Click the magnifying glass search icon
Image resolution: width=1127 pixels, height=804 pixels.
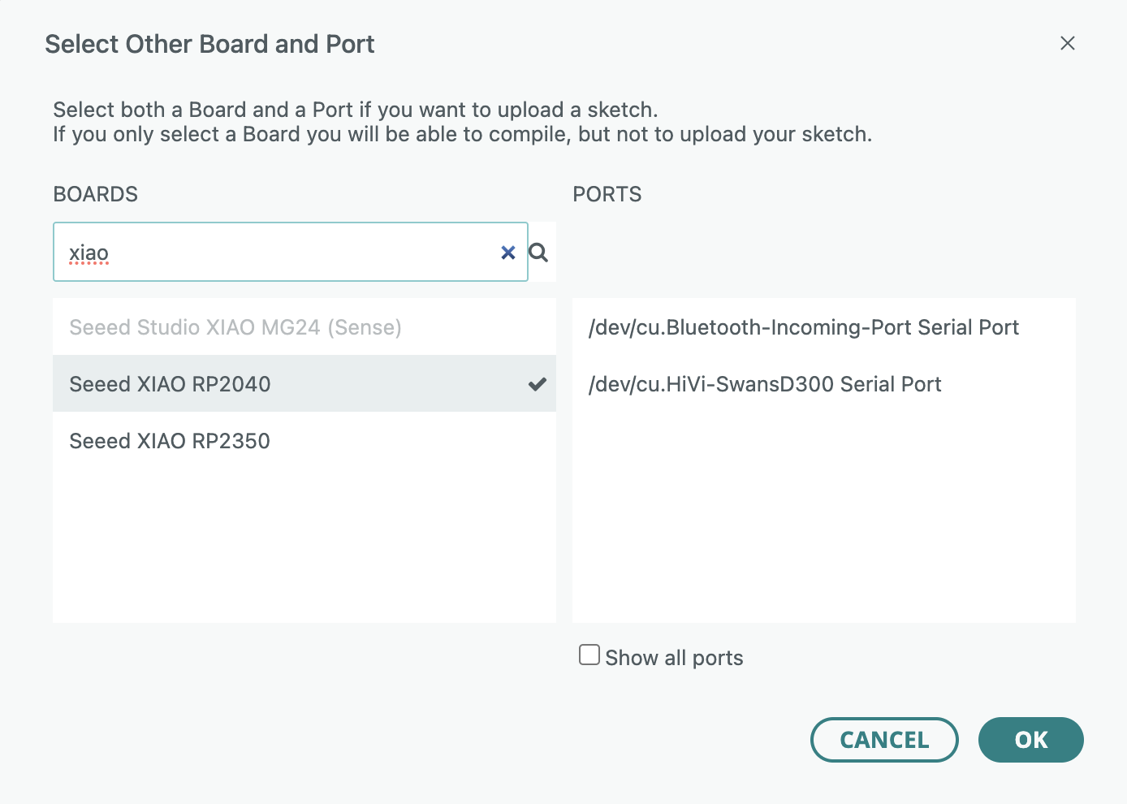538,252
